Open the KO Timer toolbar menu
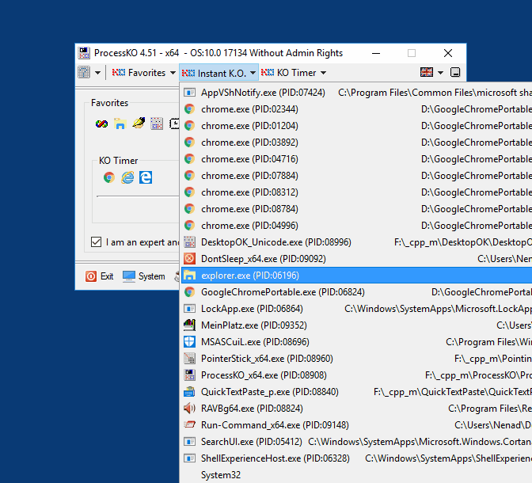 pyautogui.click(x=289, y=73)
